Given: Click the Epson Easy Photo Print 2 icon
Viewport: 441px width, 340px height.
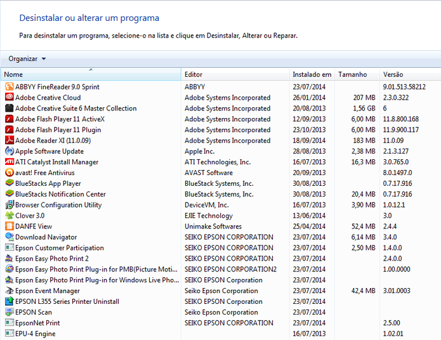Looking at the screenshot, I should (10, 258).
